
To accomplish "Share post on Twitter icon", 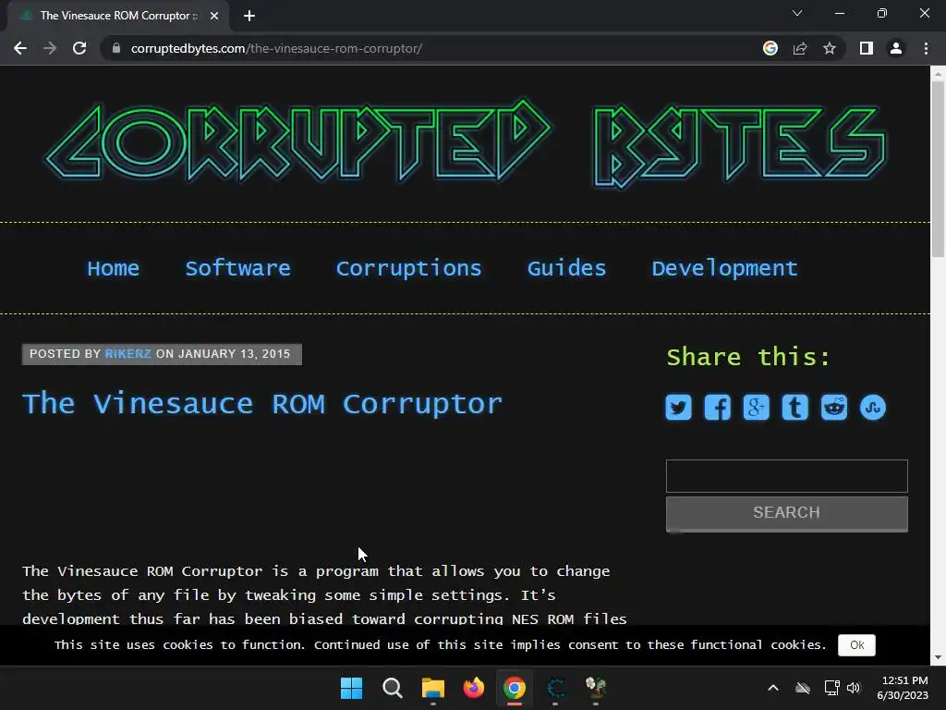I will pyautogui.click(x=678, y=408).
